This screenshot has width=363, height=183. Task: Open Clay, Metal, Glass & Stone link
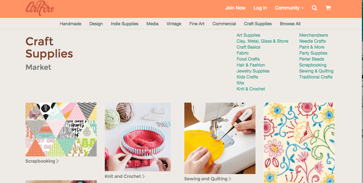tap(262, 41)
